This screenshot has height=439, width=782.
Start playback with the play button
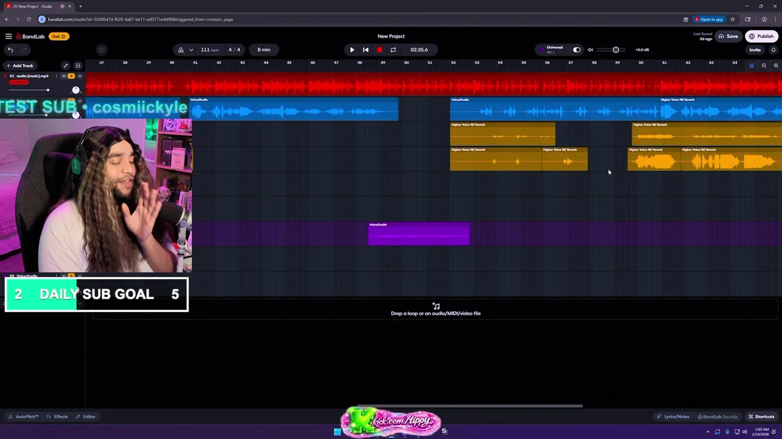[x=352, y=50]
